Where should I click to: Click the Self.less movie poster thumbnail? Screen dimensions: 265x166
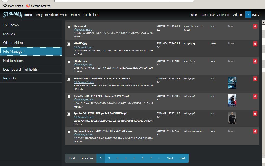[x=232, y=82]
